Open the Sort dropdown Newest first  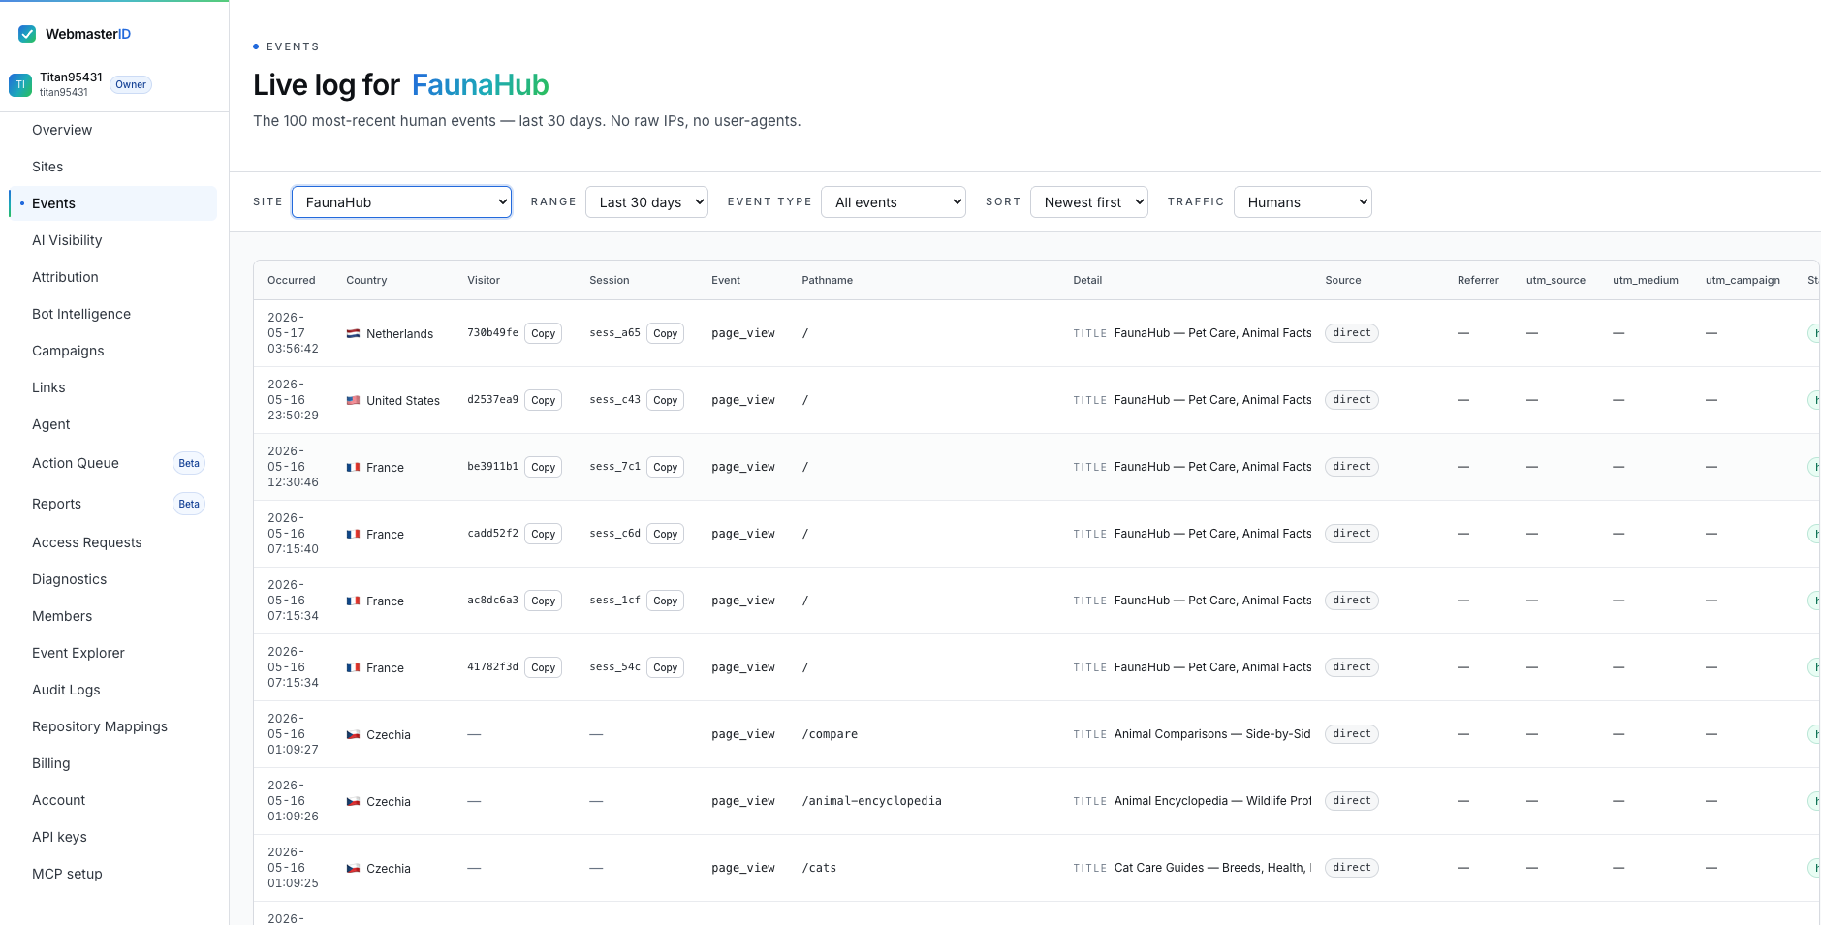click(x=1089, y=202)
